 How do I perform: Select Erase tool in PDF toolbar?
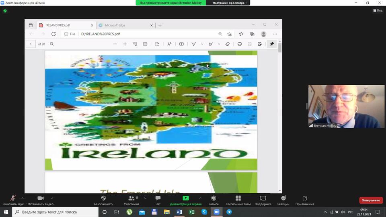(x=228, y=44)
